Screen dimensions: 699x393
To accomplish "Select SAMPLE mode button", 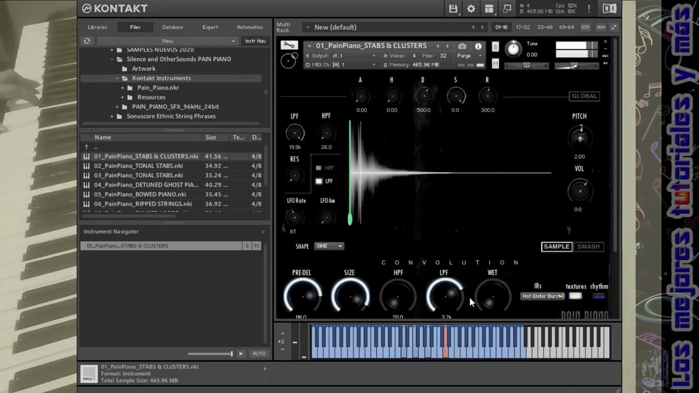I will 556,247.
